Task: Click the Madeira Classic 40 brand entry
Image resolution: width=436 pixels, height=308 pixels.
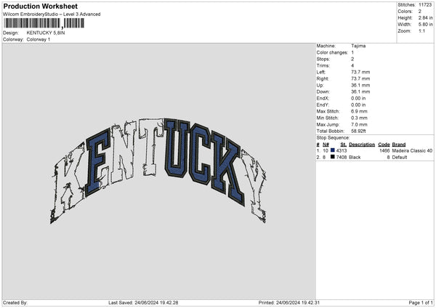Action: tap(412, 150)
